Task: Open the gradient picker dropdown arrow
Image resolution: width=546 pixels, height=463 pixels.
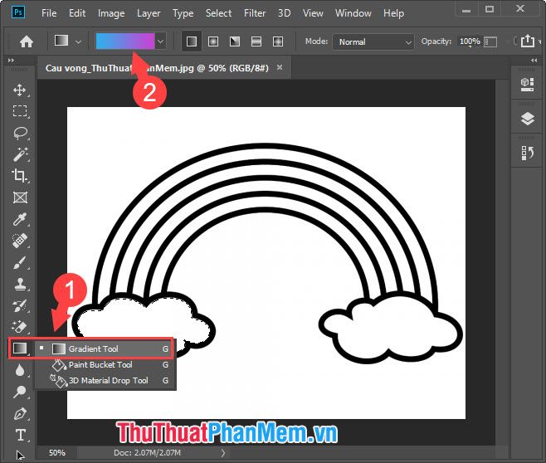Action: tap(161, 41)
